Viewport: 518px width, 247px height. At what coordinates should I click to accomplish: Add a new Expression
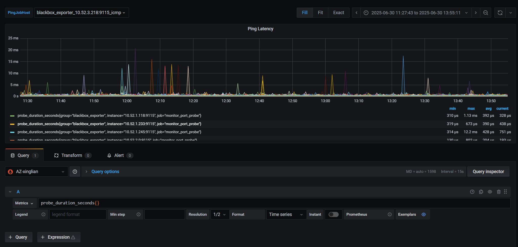click(x=59, y=237)
